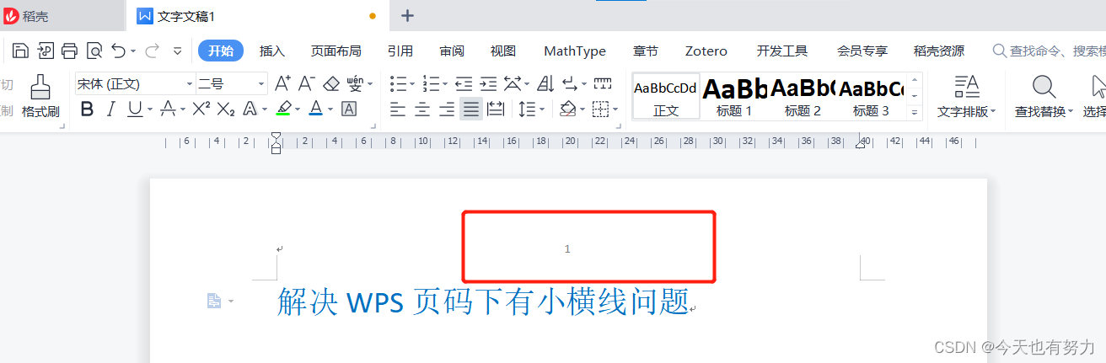This screenshot has height=363, width=1106.
Task: Select the Format Painter (格式刷) tool
Action: tap(40, 96)
